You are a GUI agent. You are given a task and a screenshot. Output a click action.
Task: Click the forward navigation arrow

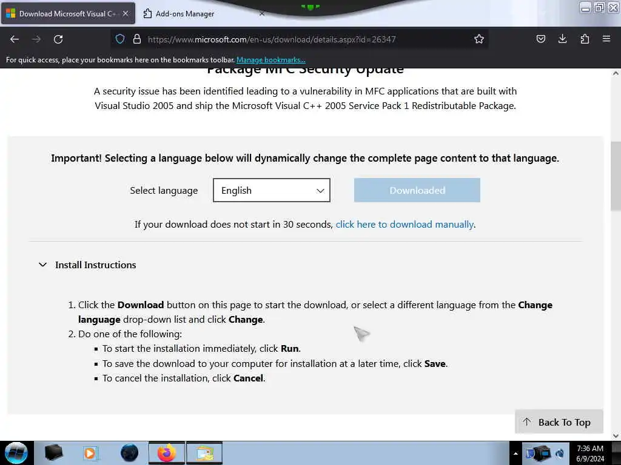point(36,39)
